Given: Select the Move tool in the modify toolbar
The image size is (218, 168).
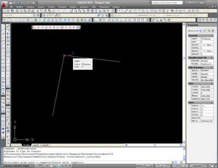Looking at the screenshot, I should tap(8, 45).
